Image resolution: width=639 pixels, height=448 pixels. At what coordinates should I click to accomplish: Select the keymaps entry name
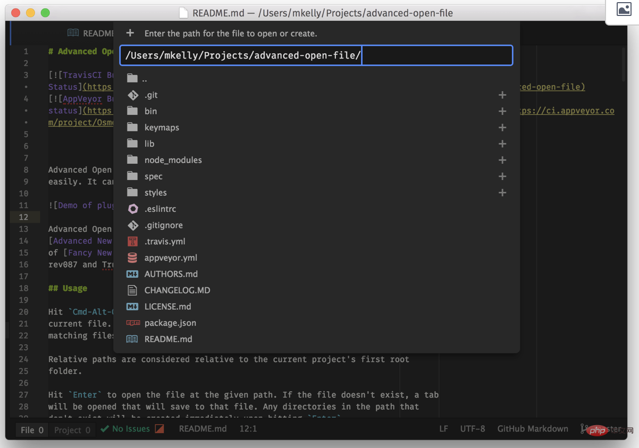point(162,128)
